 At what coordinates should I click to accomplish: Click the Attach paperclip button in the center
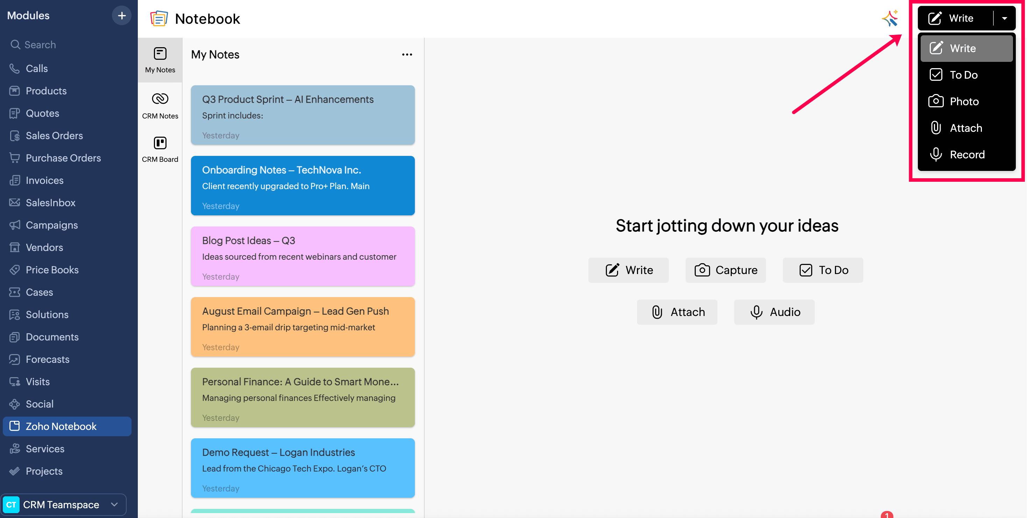[x=677, y=312]
